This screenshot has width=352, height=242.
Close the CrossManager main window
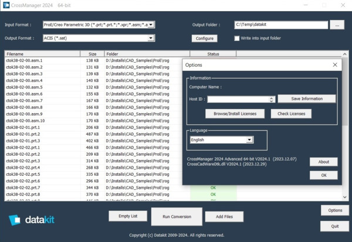click(x=343, y=5)
